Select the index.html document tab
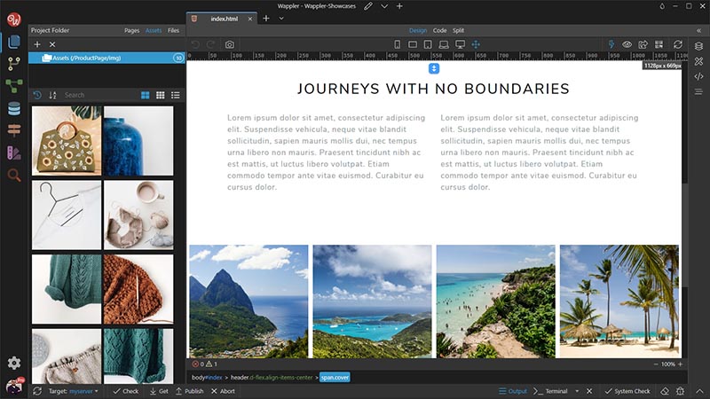 223,19
